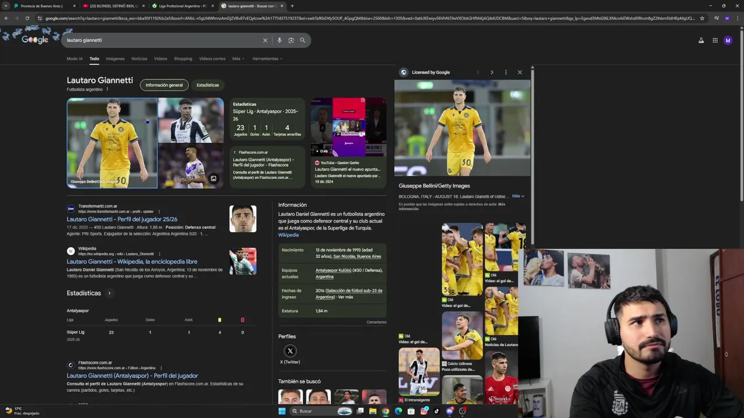Click the Google logo
The height and width of the screenshot is (418, 744).
[x=35, y=40]
